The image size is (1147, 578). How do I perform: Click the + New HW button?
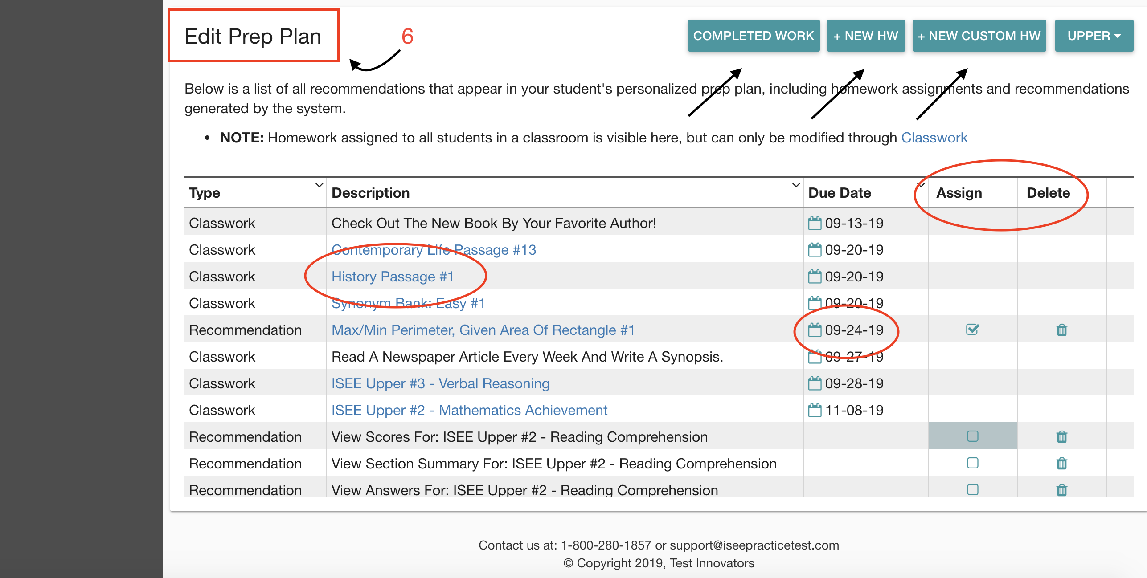point(865,36)
